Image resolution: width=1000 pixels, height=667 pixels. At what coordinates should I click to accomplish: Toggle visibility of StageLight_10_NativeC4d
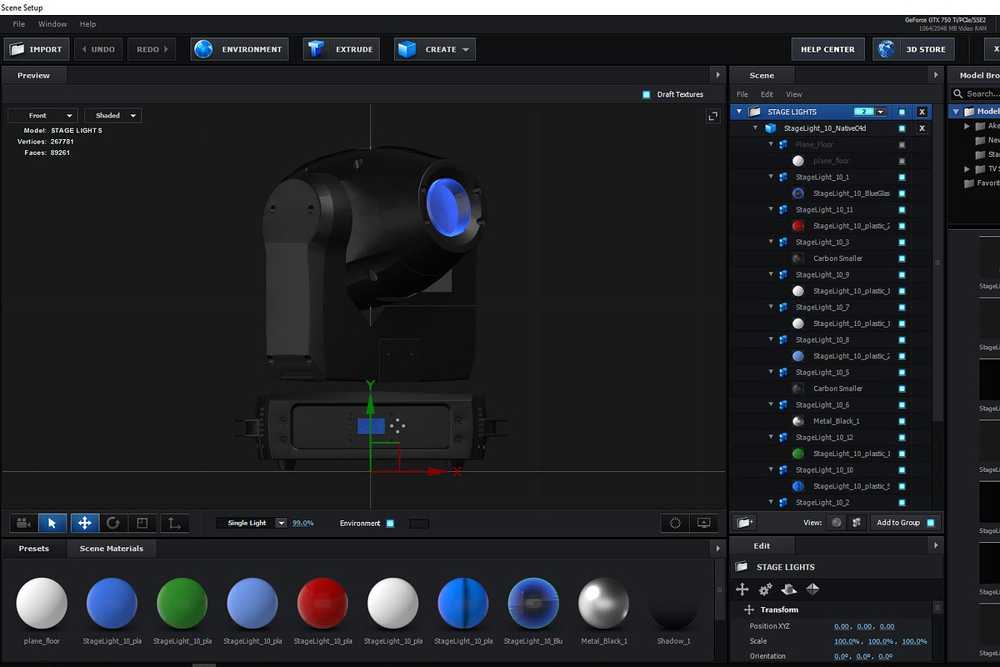[x=902, y=128]
